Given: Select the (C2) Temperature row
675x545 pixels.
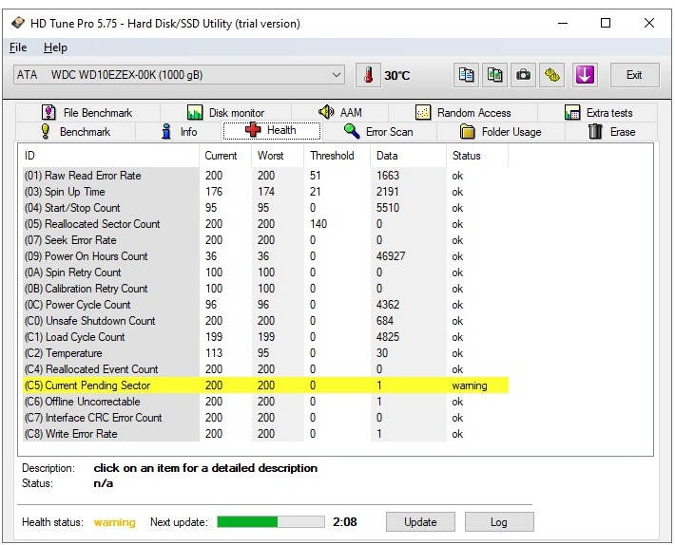Looking at the screenshot, I should click(265, 353).
